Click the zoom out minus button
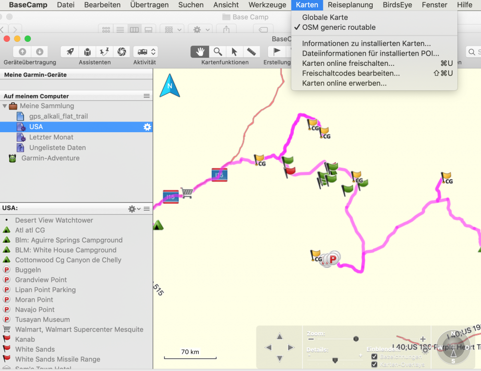The width and height of the screenshot is (481, 371). (x=311, y=339)
